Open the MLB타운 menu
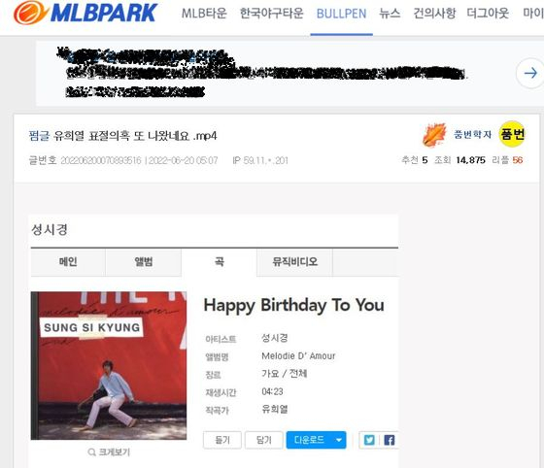544x468 pixels. point(204,14)
